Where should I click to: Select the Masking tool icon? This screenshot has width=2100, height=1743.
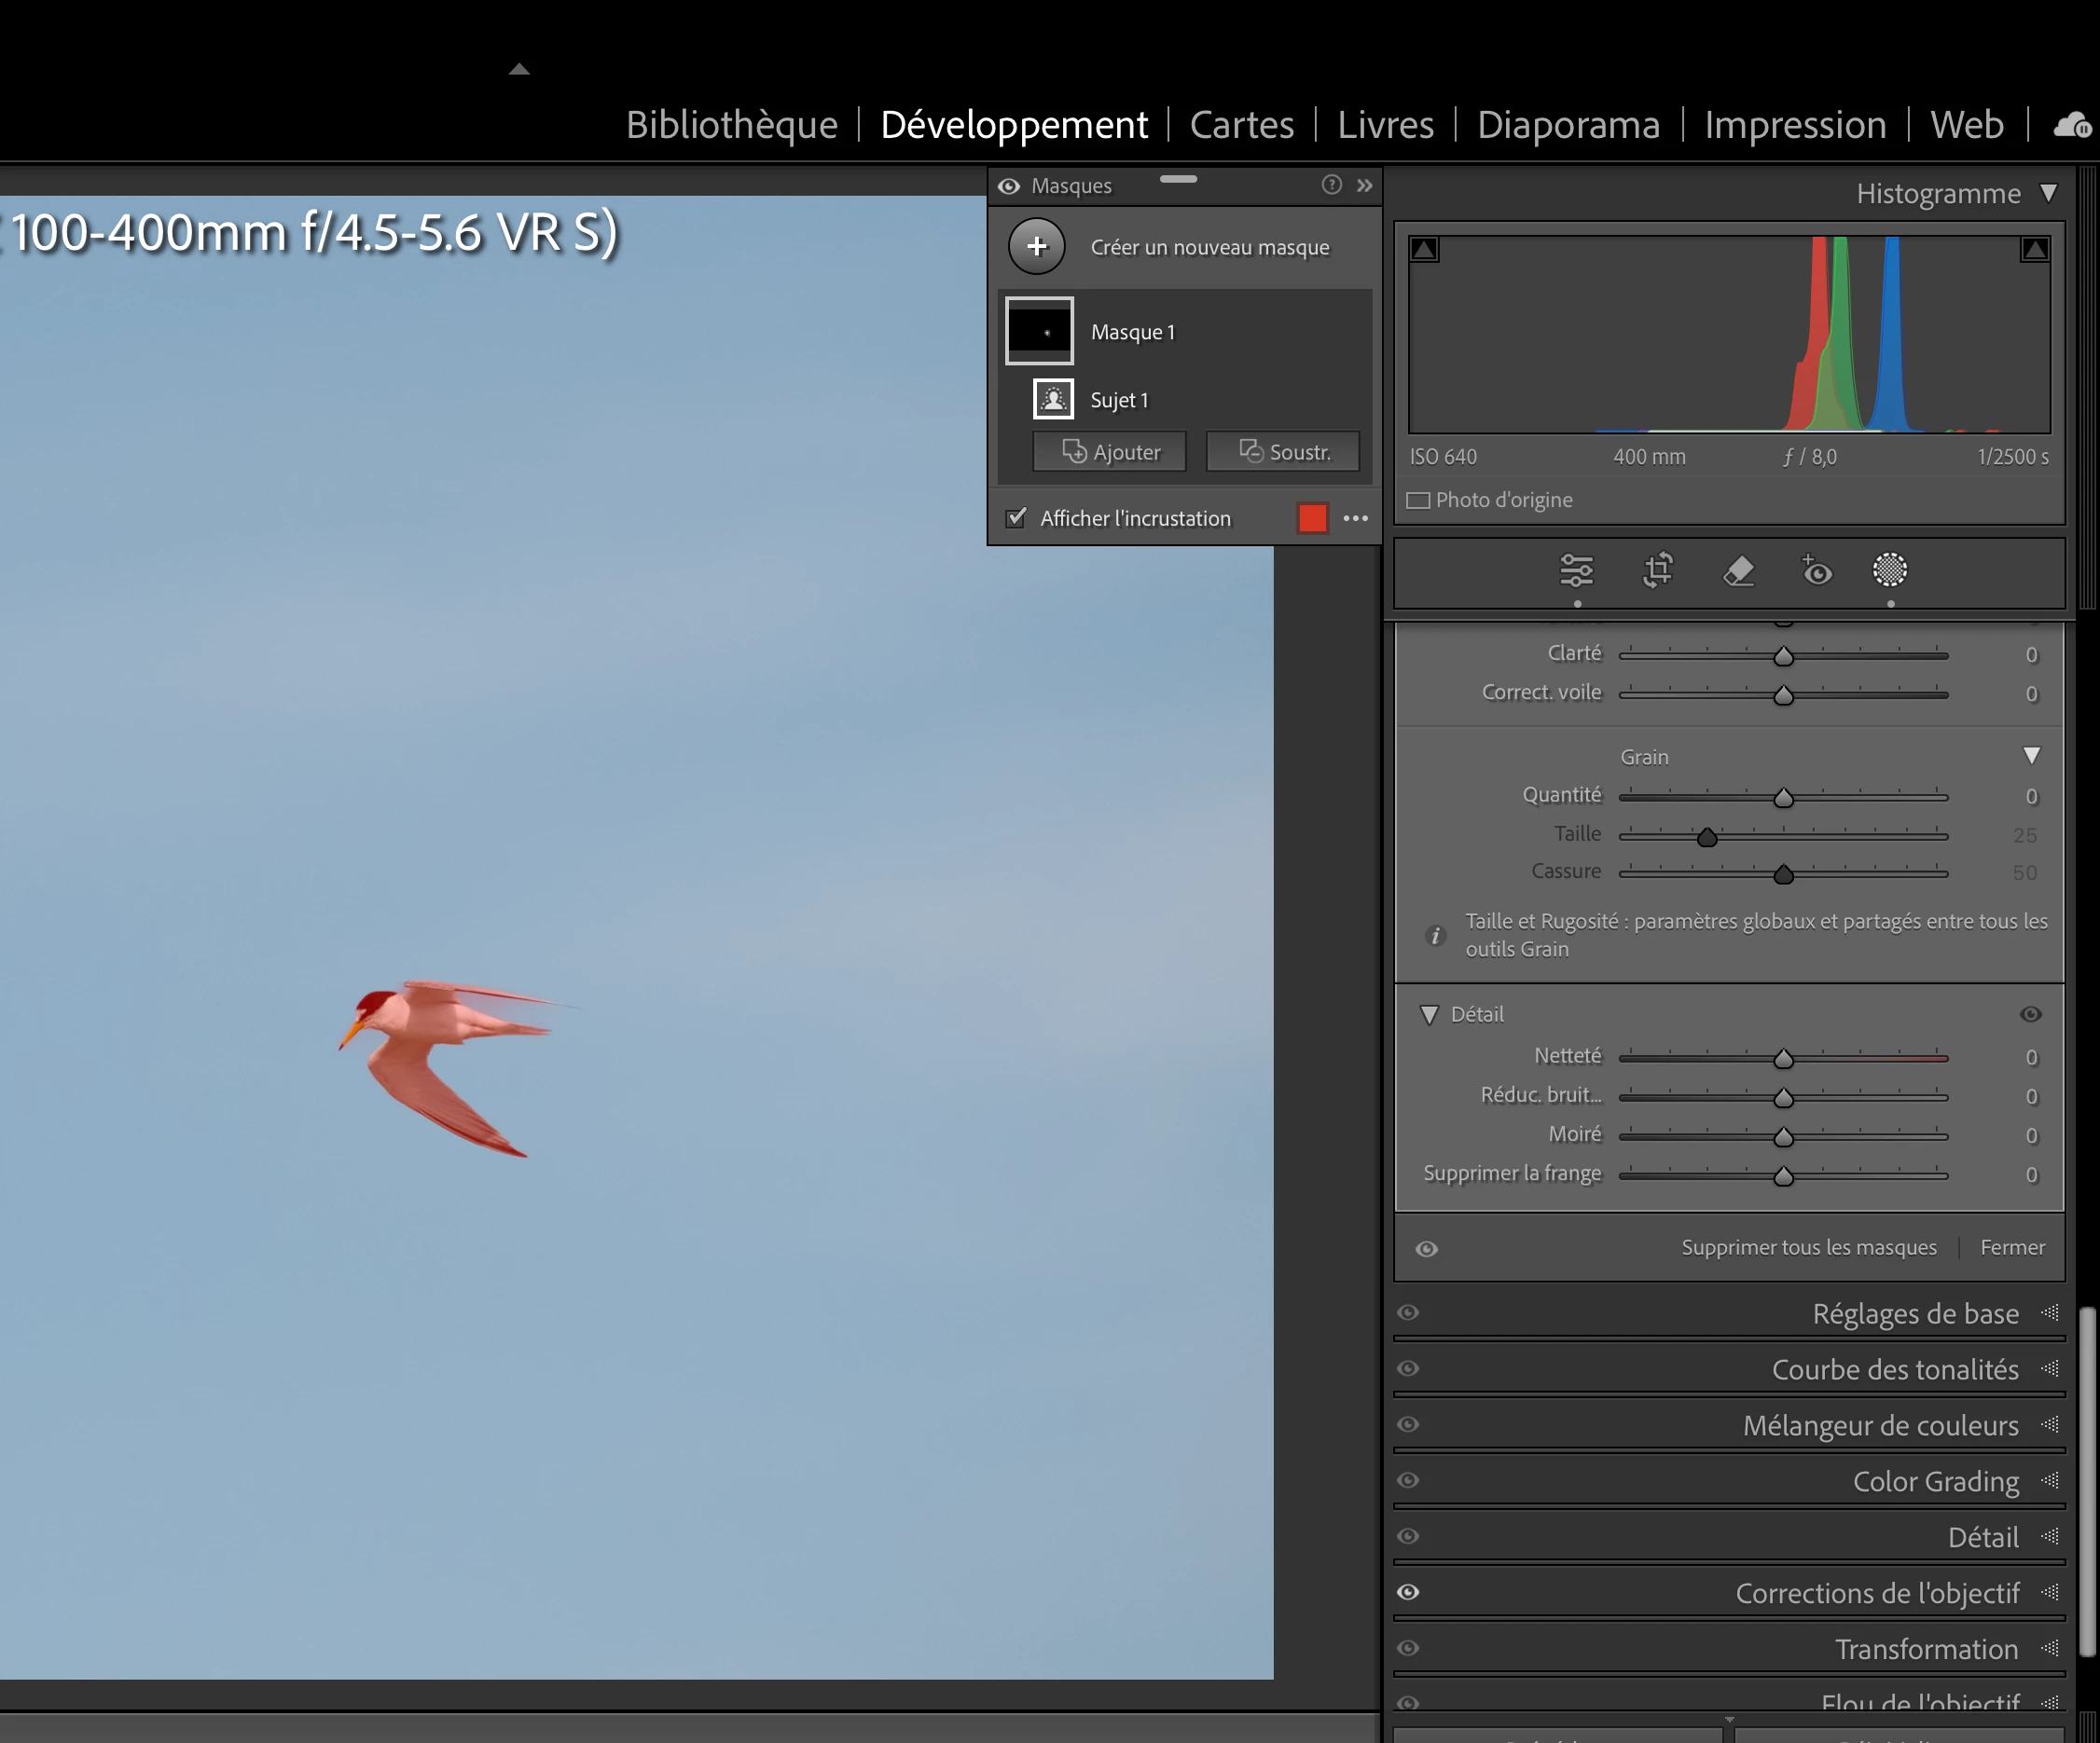point(1889,570)
